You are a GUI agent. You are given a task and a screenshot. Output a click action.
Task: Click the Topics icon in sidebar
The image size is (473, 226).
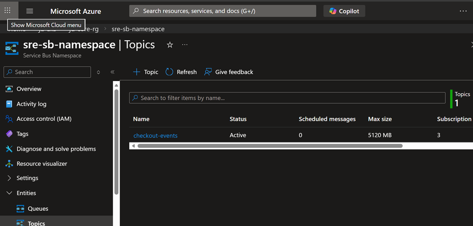(20, 223)
